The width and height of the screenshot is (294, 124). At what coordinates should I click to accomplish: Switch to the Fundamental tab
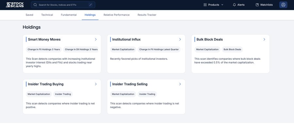coord(69,15)
